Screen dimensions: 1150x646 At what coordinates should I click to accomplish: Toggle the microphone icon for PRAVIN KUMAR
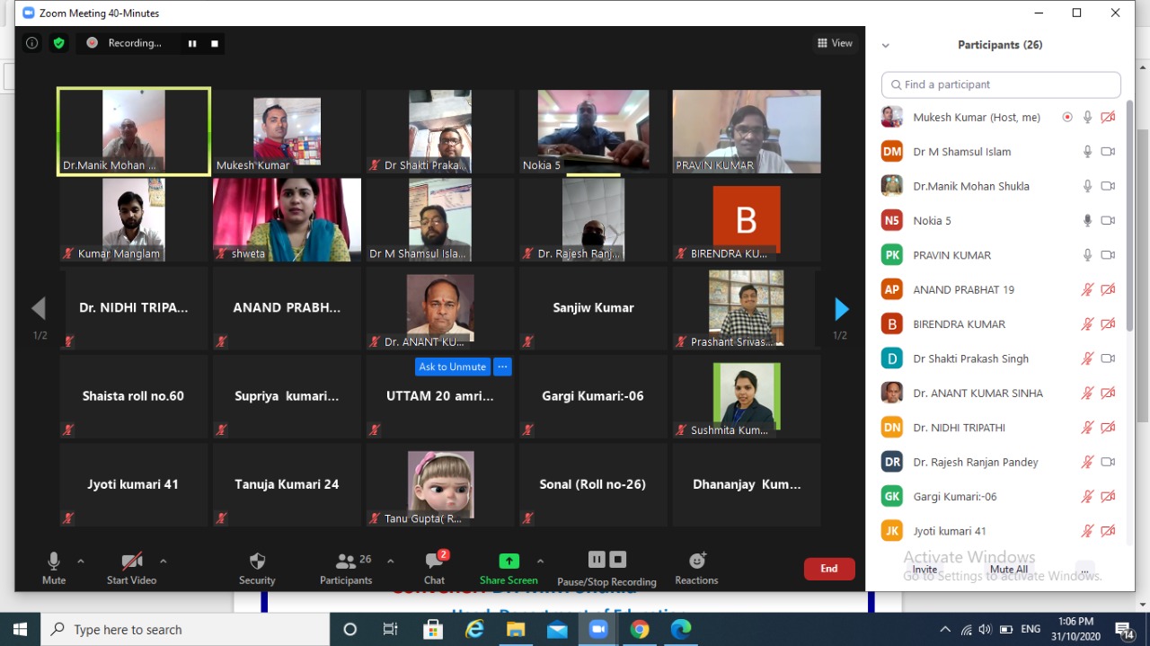click(x=1087, y=255)
